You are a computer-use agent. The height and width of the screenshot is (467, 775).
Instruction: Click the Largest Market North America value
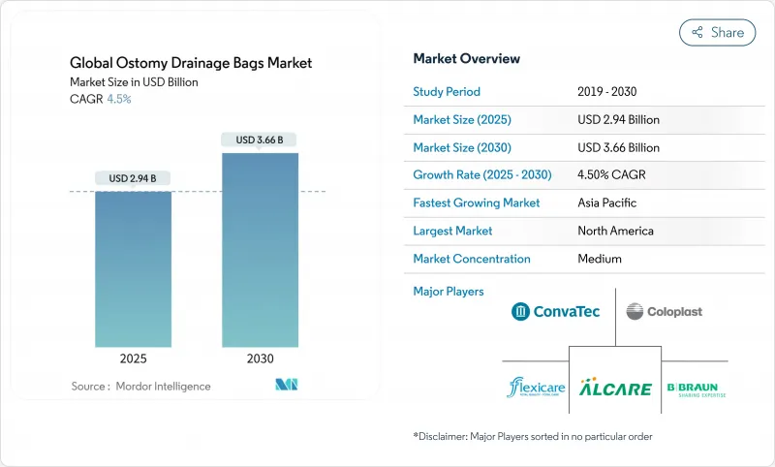pos(614,232)
